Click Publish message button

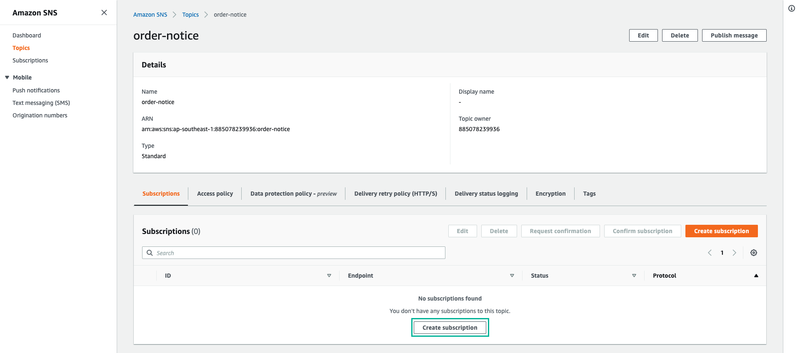point(734,35)
